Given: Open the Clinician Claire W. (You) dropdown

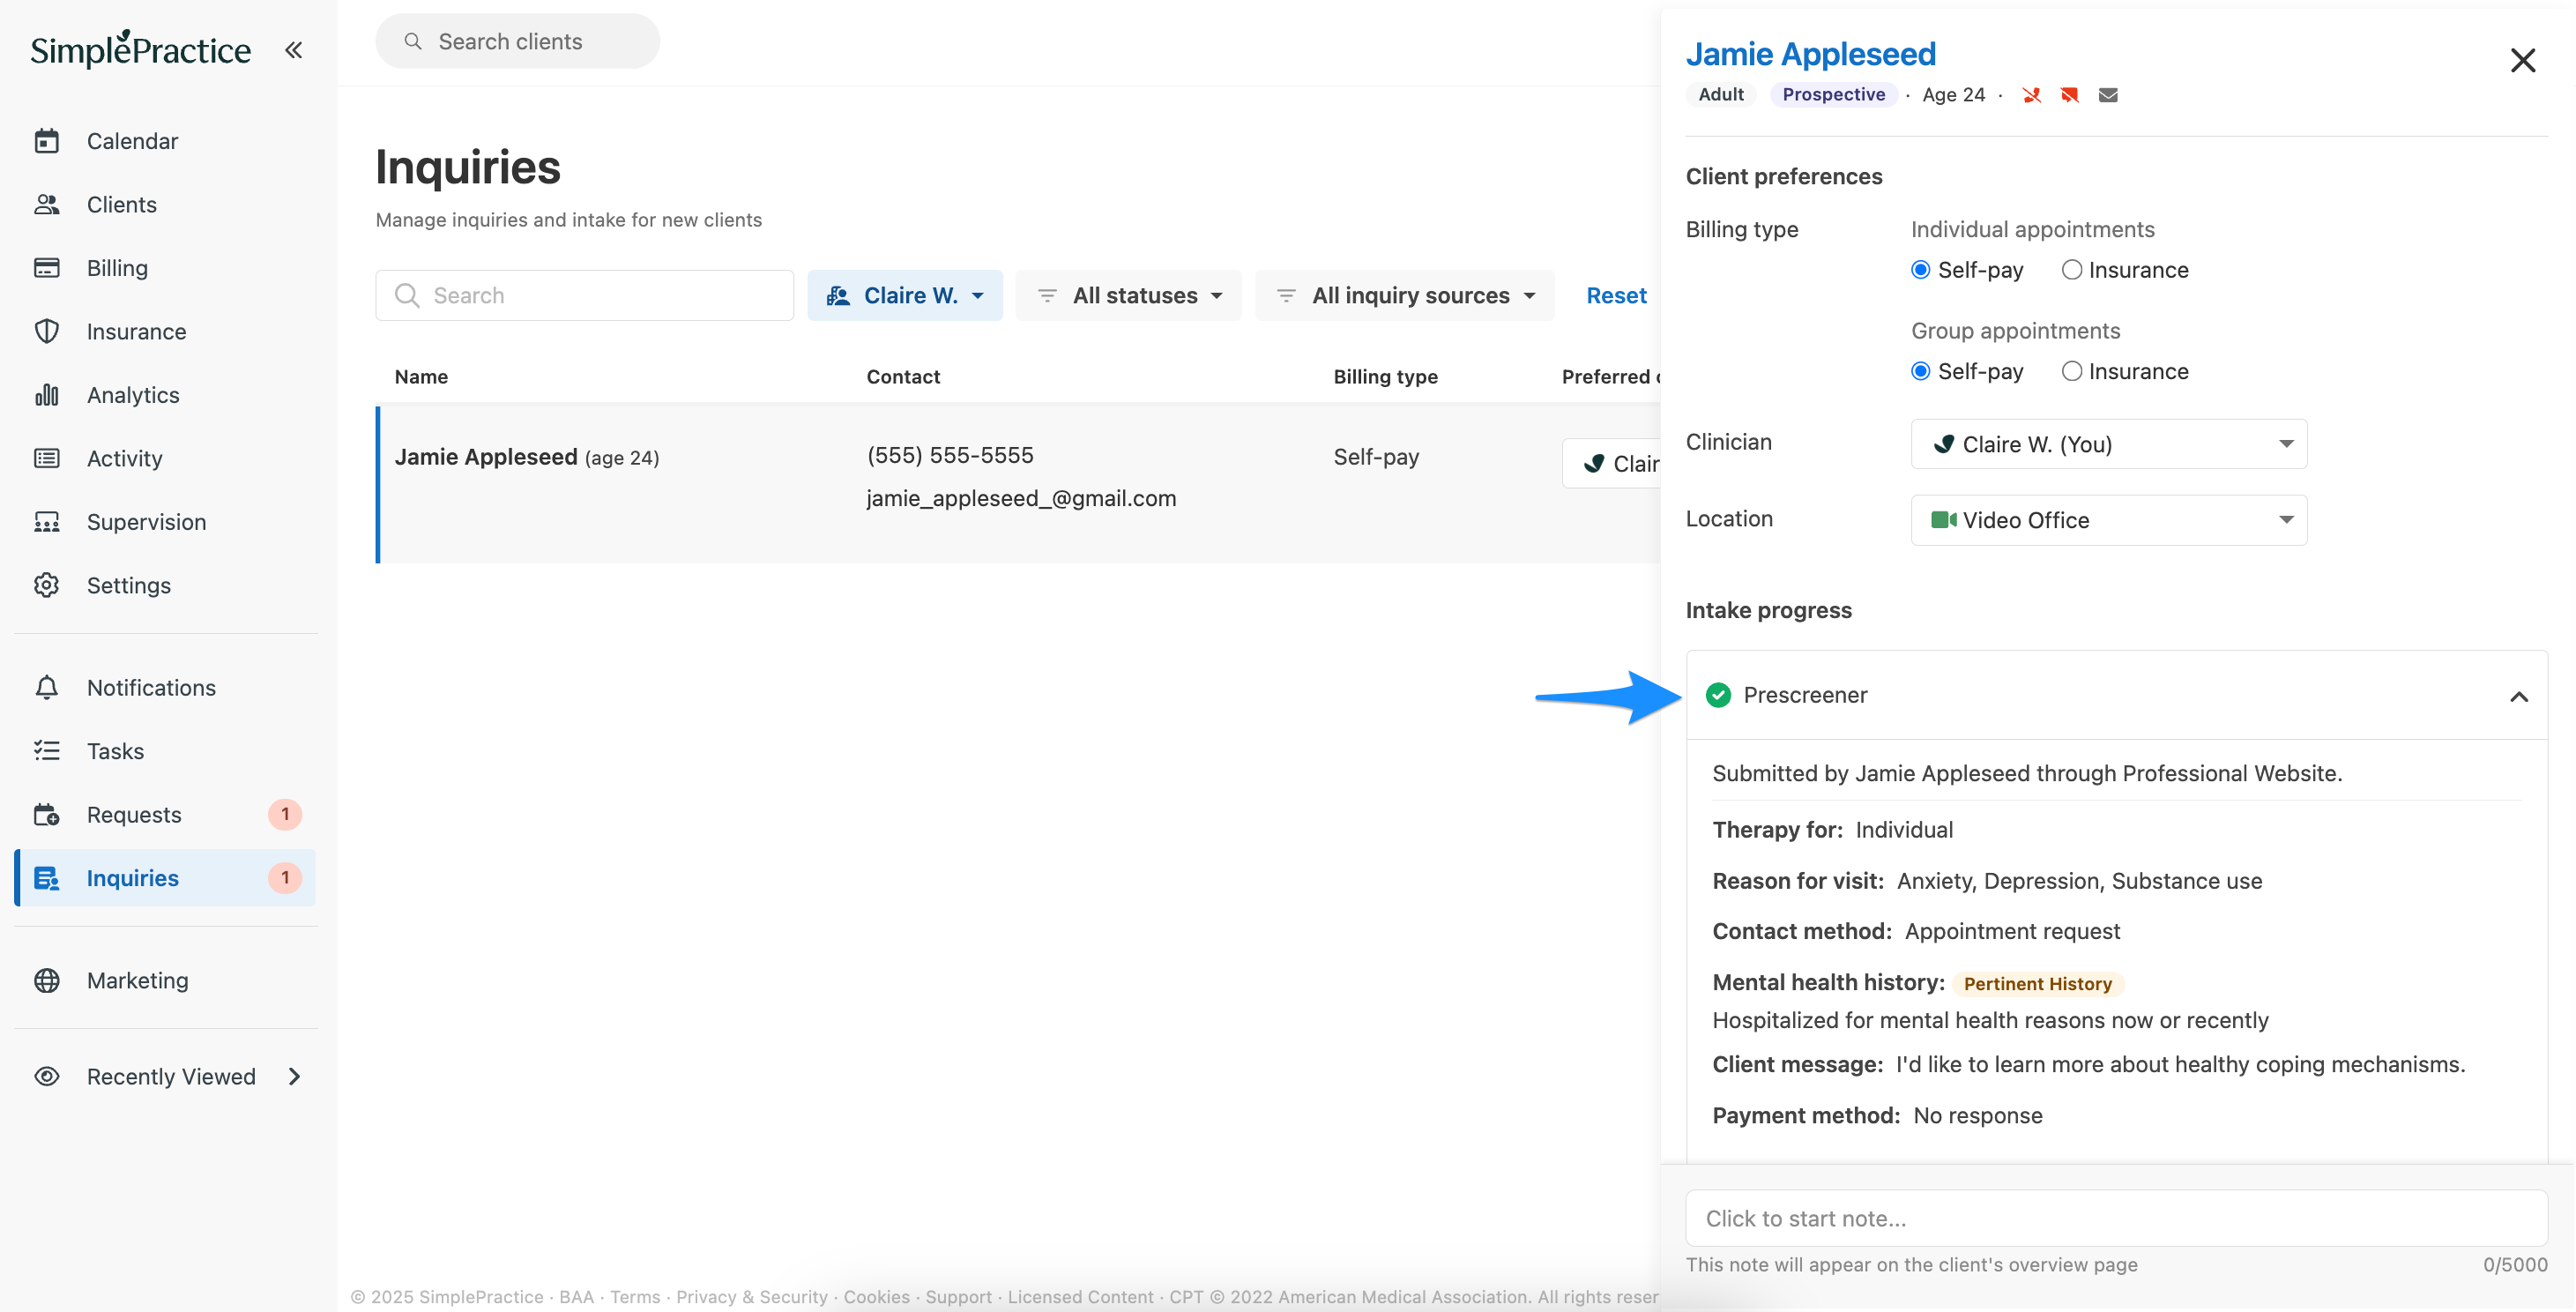Looking at the screenshot, I should [x=2109, y=444].
